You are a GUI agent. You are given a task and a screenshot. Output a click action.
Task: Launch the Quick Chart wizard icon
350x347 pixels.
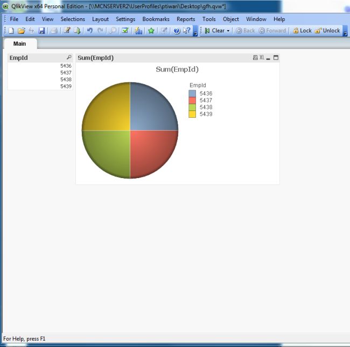coord(138,31)
